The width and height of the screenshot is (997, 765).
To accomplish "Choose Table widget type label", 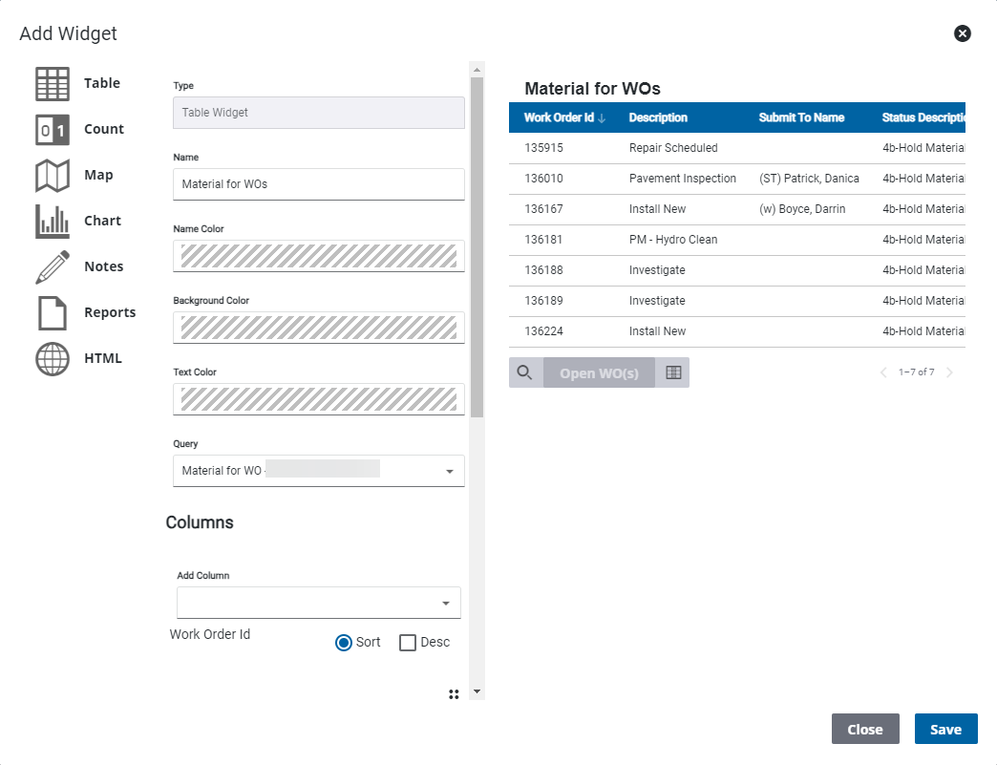I will click(102, 83).
